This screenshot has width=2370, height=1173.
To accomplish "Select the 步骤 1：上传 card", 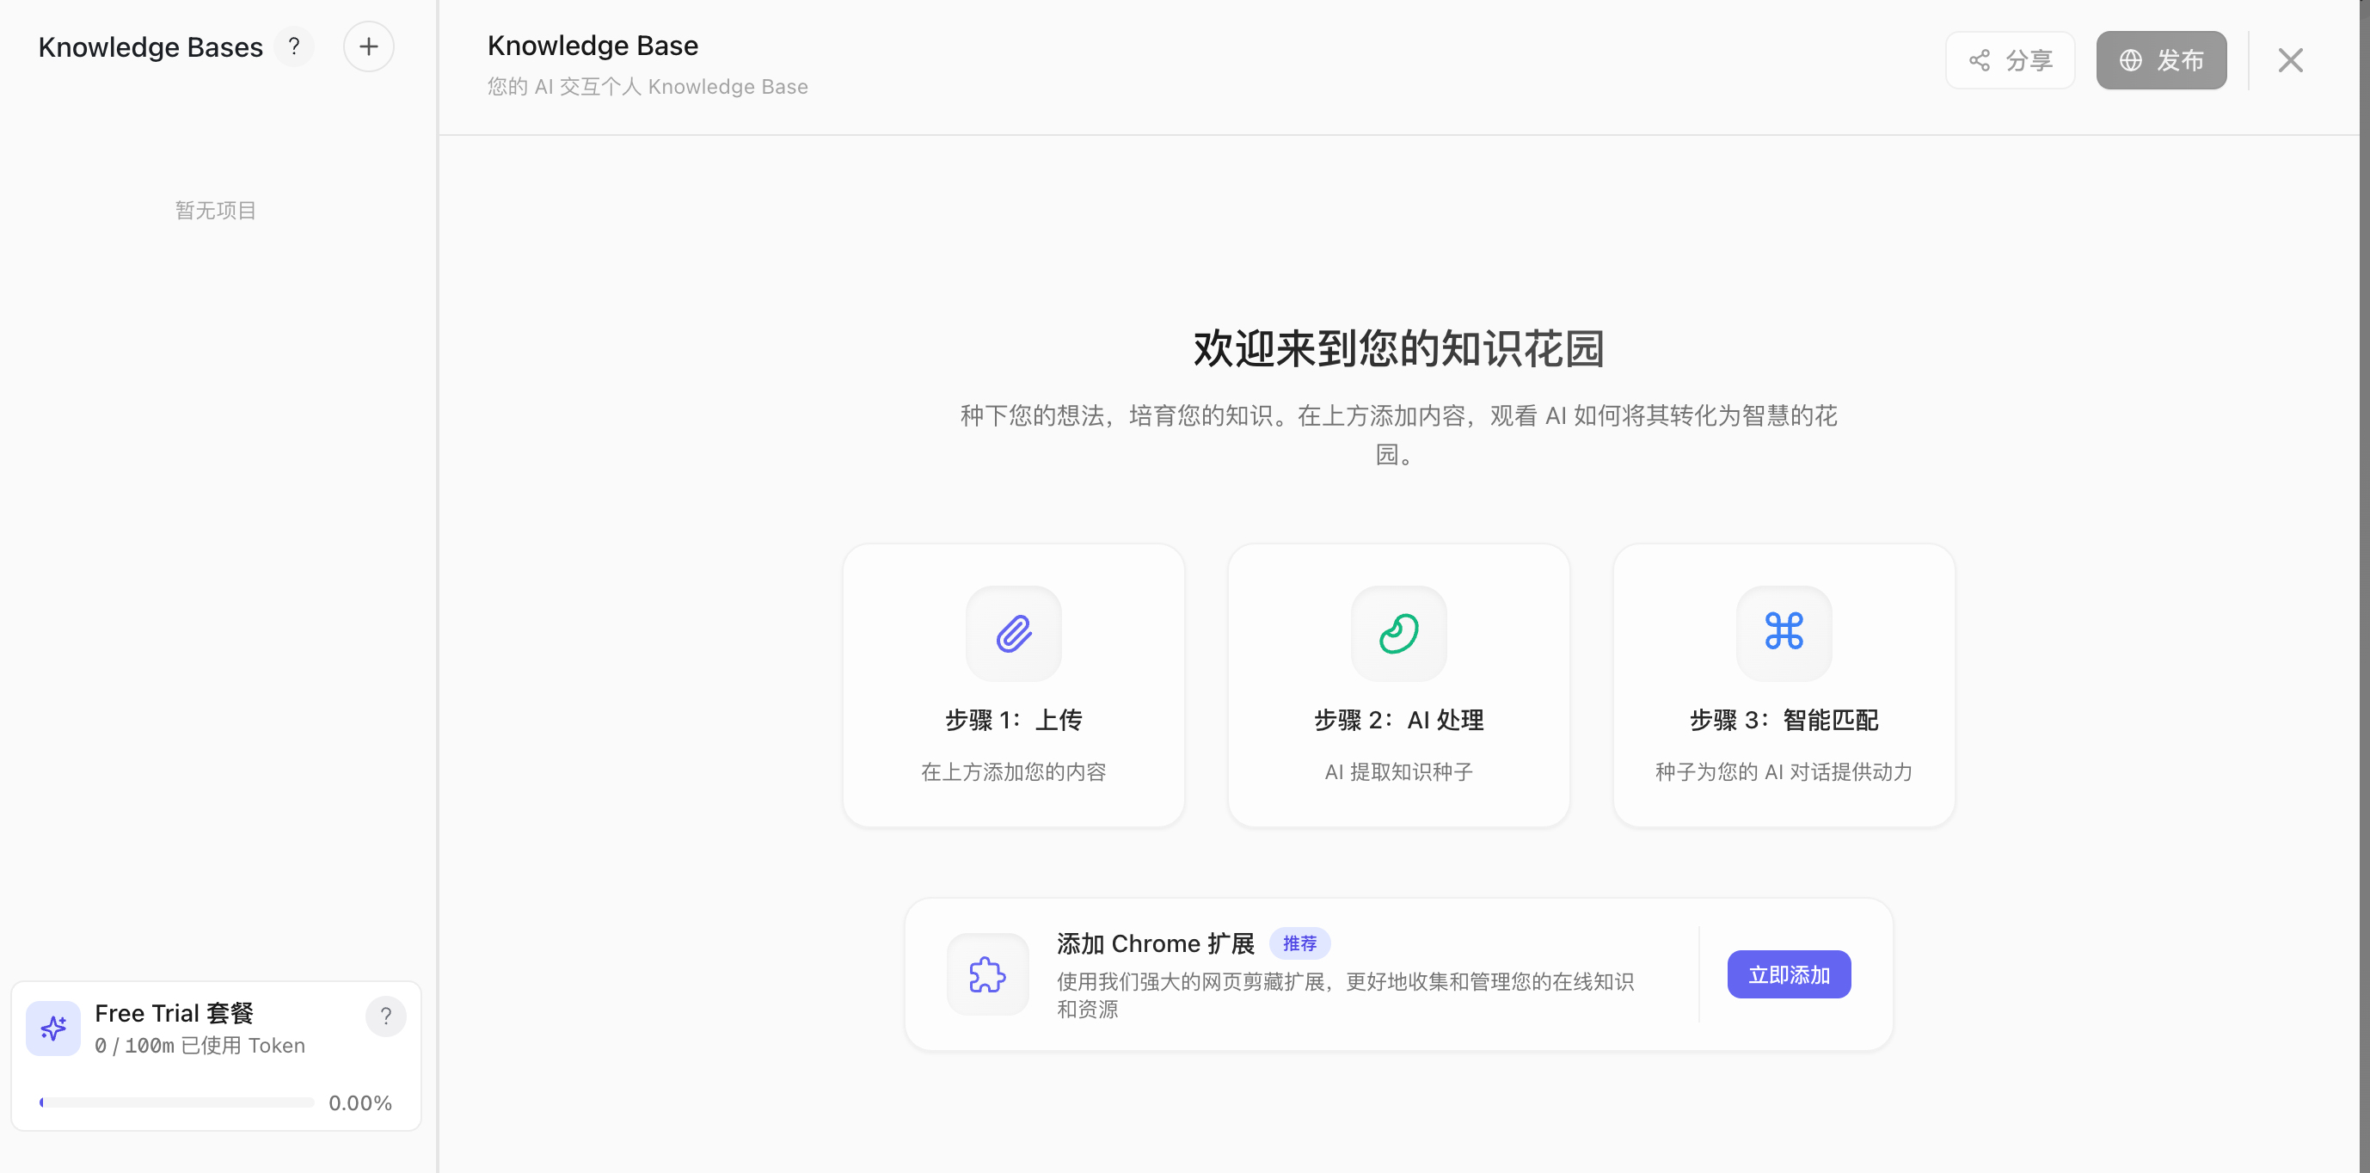I will click(1013, 685).
